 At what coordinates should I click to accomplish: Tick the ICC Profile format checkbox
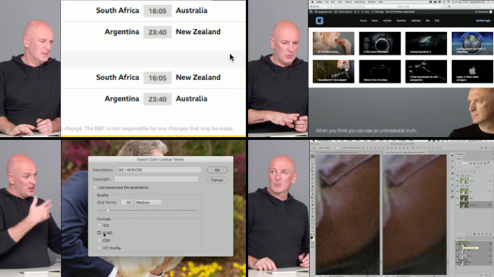pos(99,248)
